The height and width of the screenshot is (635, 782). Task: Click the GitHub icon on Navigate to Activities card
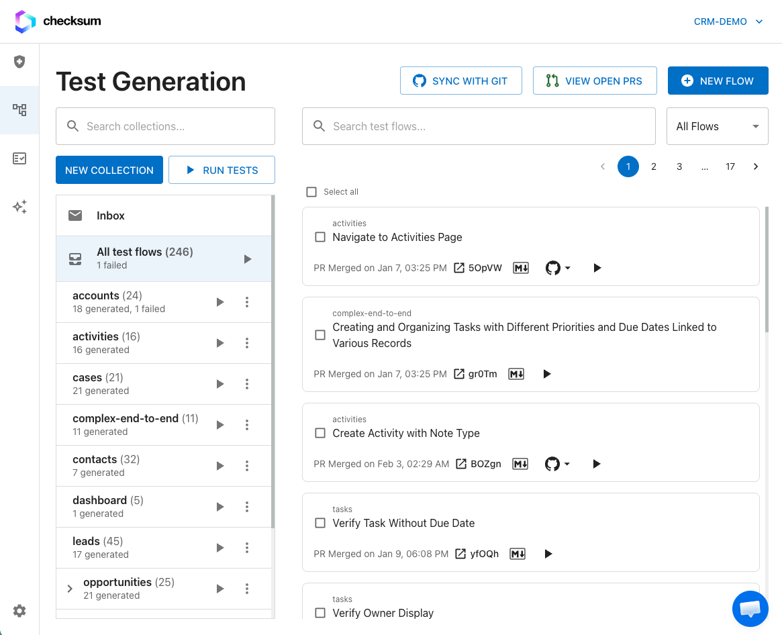click(554, 267)
